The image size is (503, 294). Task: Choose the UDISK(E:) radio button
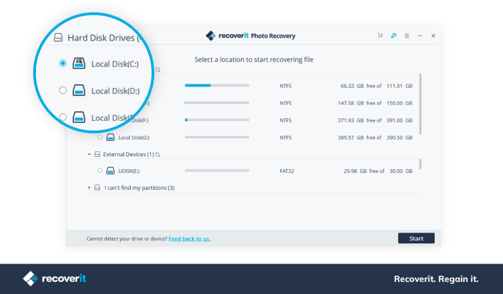tap(100, 171)
